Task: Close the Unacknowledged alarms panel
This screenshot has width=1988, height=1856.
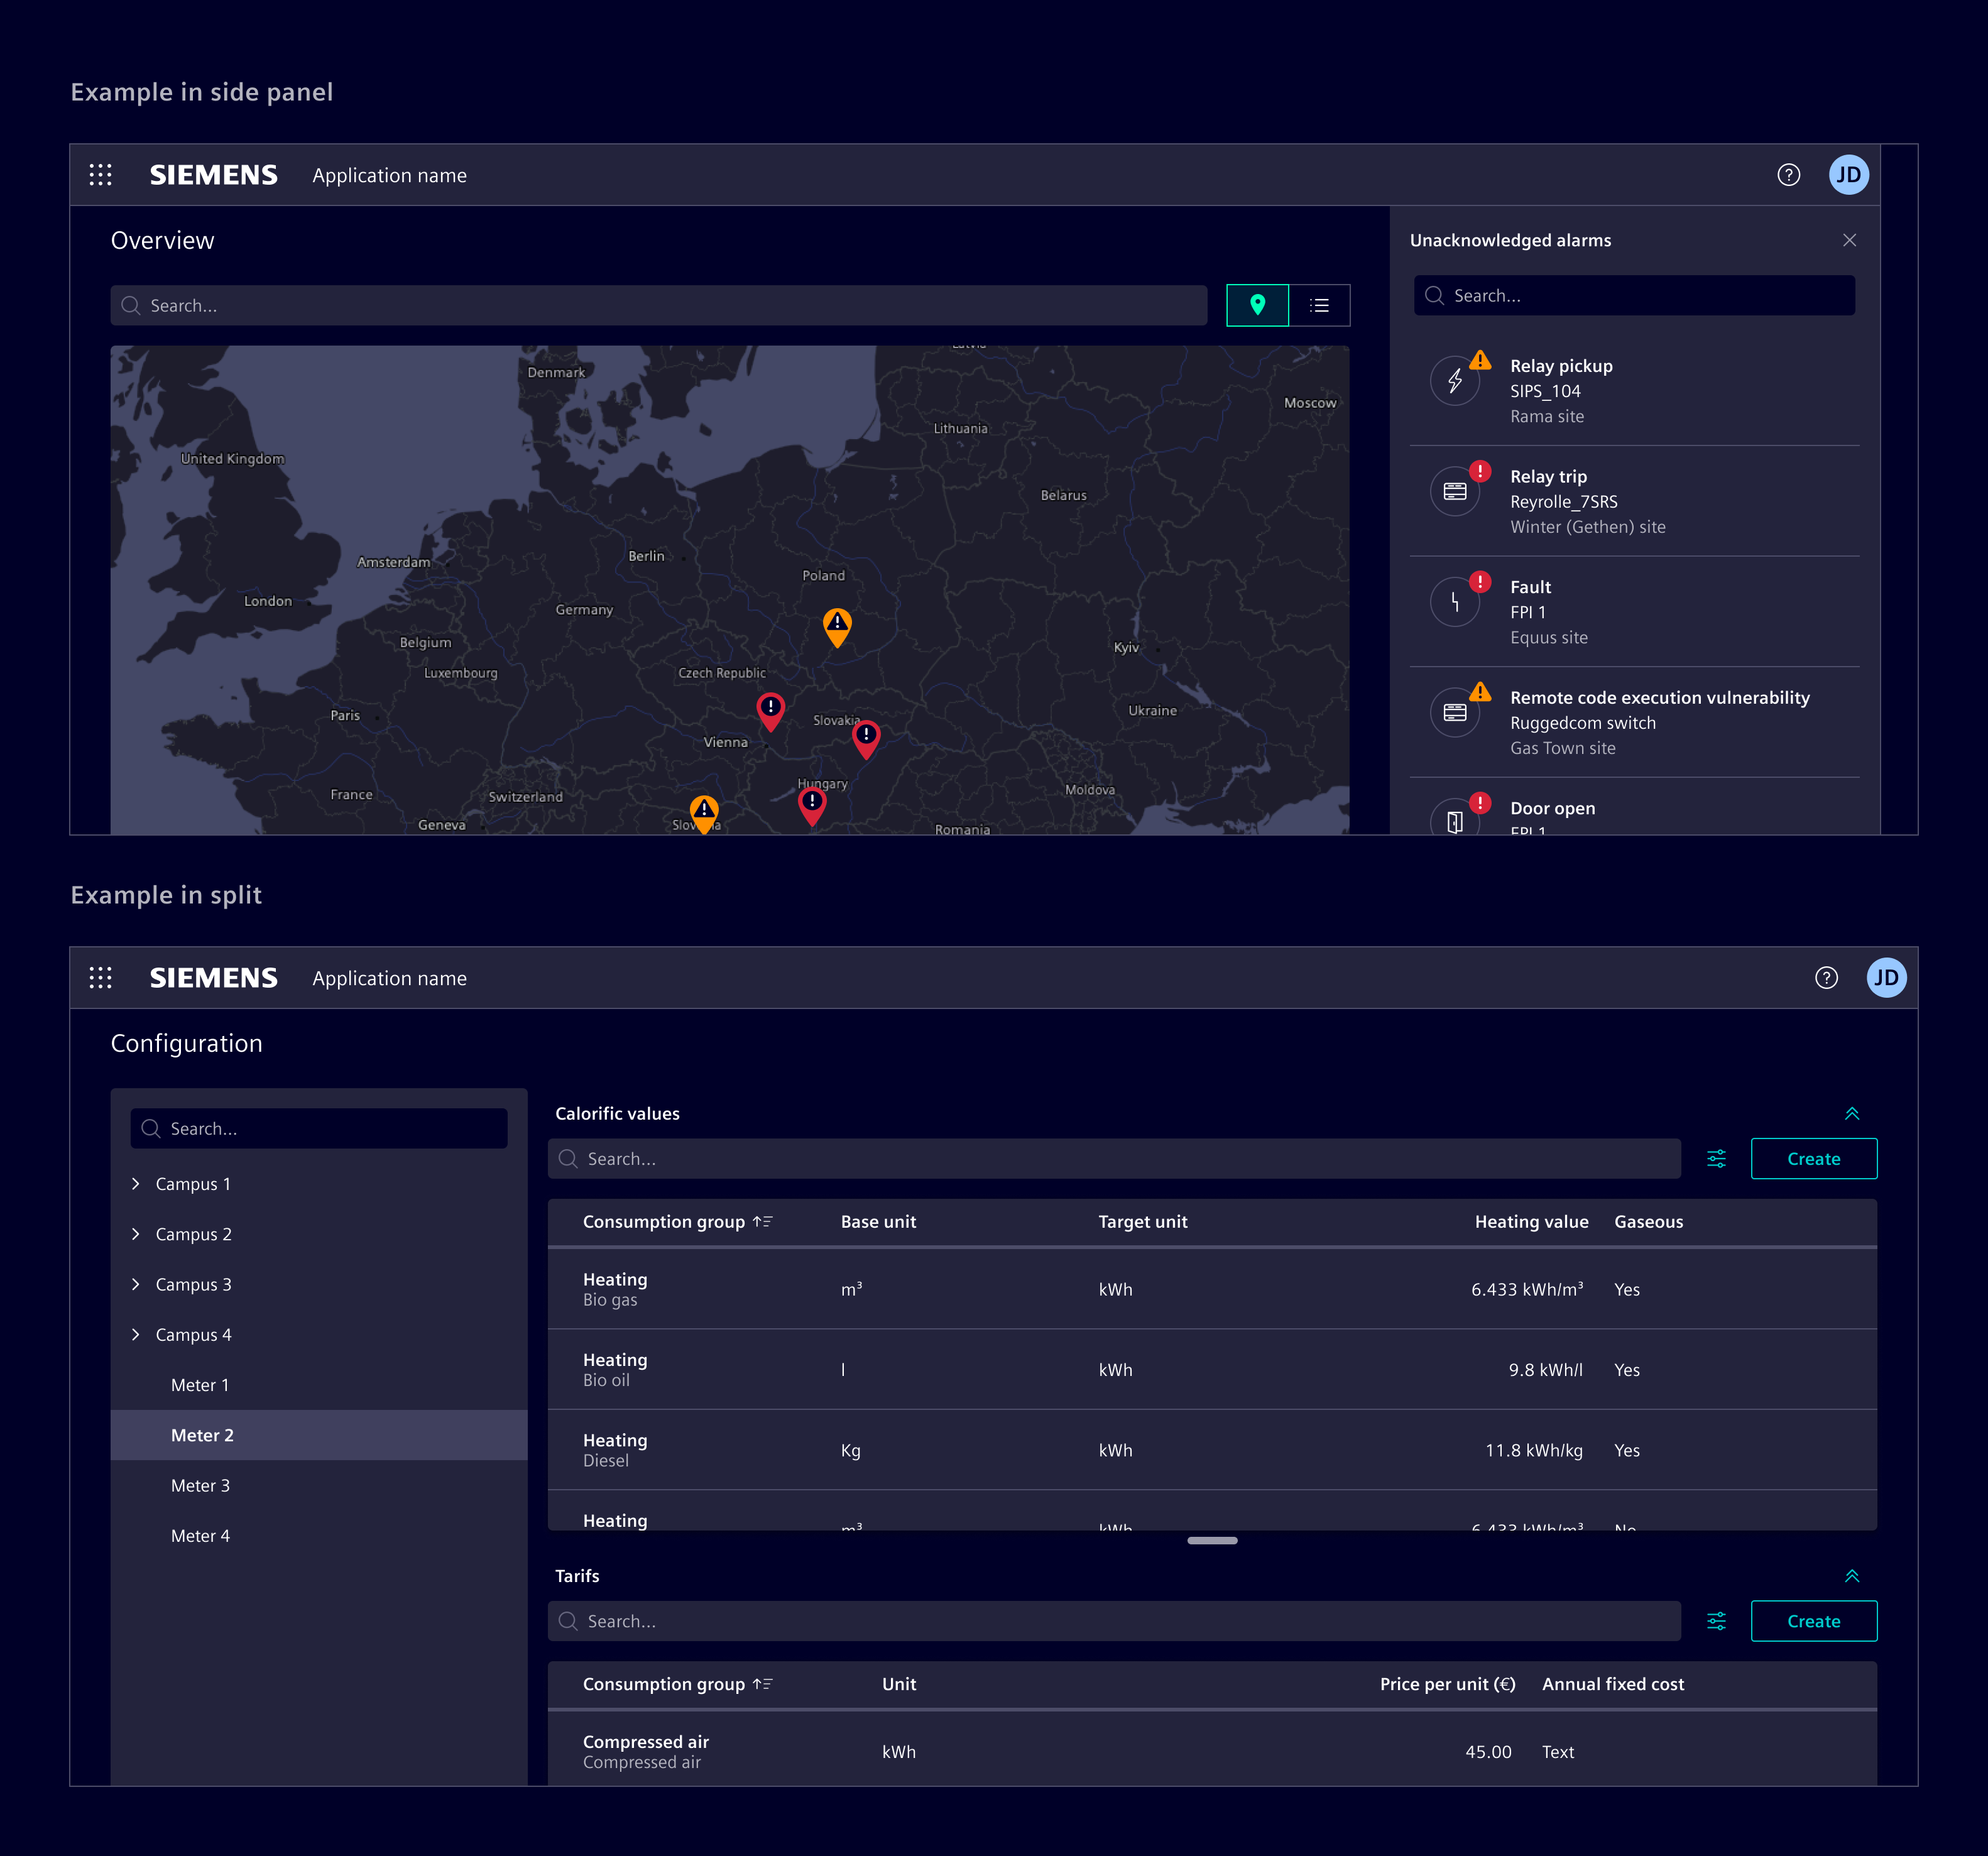Action: click(1848, 240)
